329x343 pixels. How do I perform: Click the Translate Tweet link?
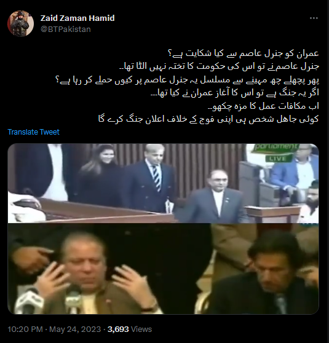[x=33, y=132]
